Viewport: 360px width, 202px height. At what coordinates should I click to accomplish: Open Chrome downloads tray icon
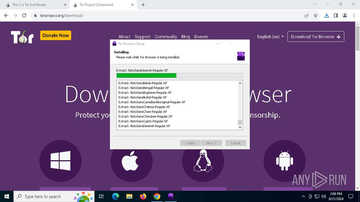[x=327, y=15]
